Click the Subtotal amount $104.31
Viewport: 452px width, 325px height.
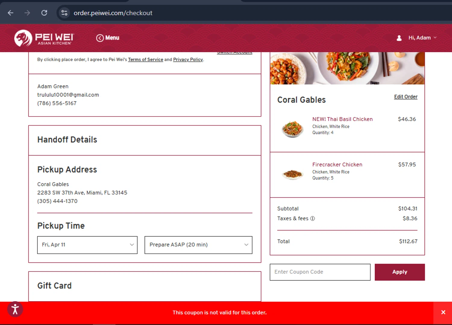point(408,209)
